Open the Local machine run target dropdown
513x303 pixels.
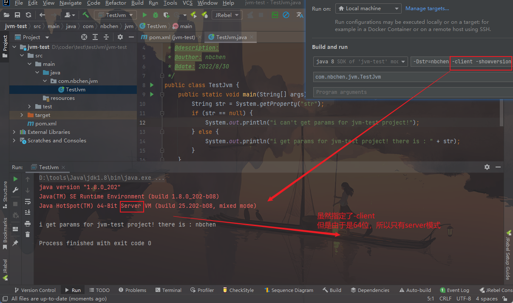pos(368,8)
